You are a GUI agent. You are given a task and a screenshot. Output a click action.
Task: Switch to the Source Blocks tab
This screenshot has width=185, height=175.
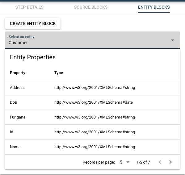point(91,7)
